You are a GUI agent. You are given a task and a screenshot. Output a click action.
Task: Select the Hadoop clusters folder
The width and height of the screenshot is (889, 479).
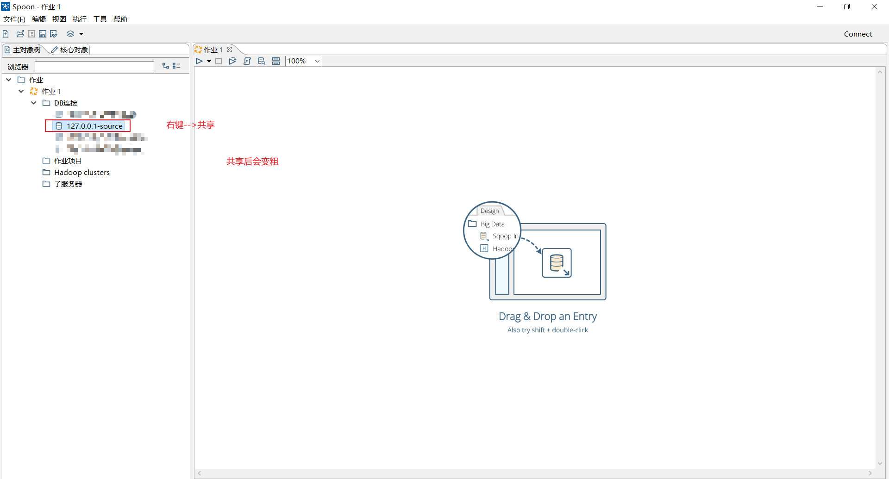click(82, 172)
